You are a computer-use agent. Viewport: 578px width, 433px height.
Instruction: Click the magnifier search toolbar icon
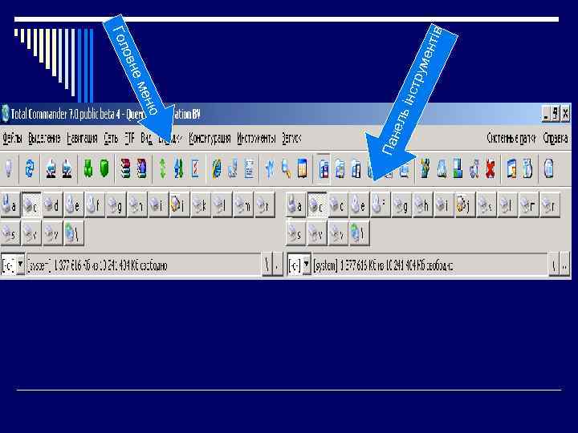tap(286, 169)
